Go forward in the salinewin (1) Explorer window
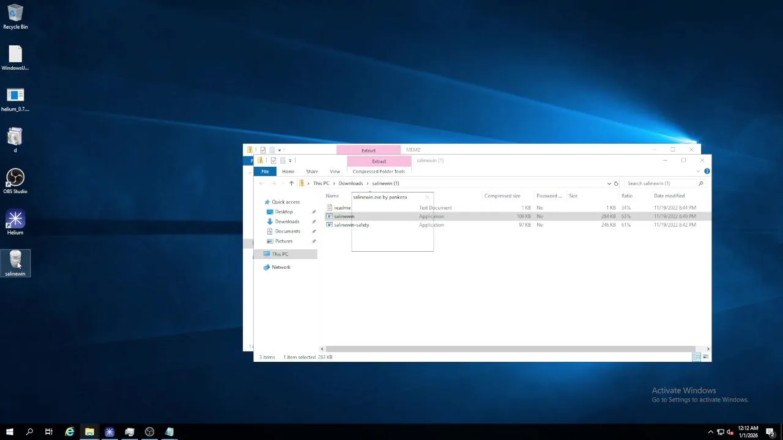Screen dimensions: 783x440 tap(273, 183)
